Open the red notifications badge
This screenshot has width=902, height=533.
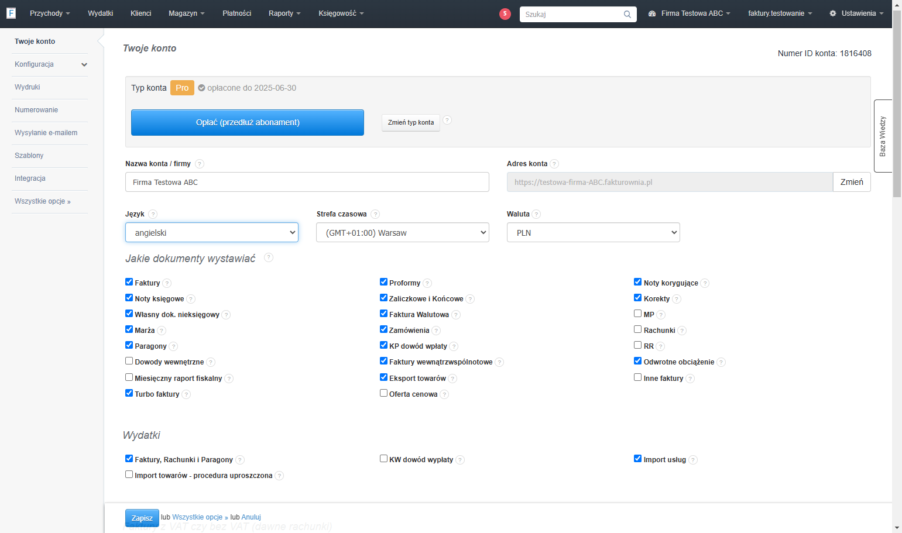pos(505,13)
